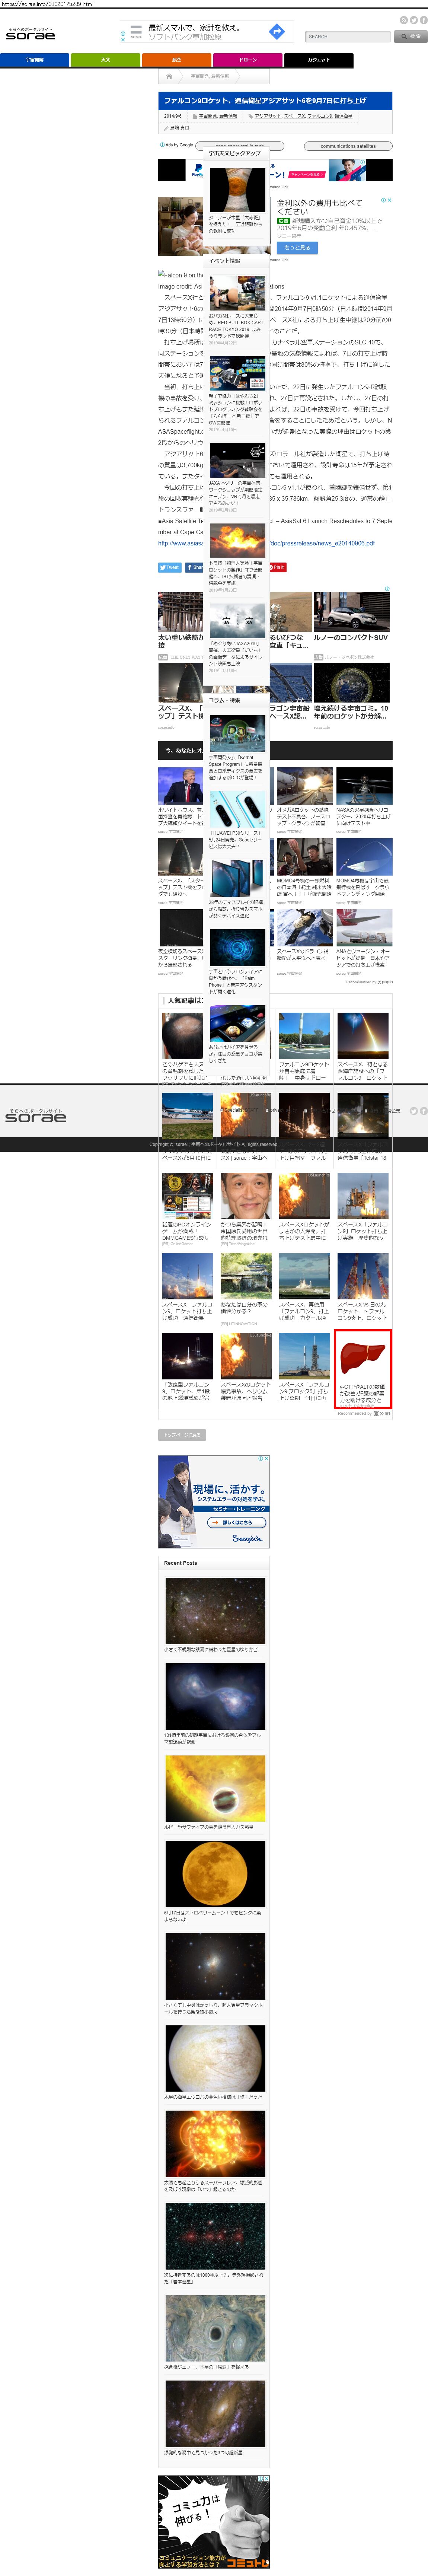
Task: Open the ファルコン9ロケット launch thumbnail in 人気記事
Action: [x=304, y=1036]
